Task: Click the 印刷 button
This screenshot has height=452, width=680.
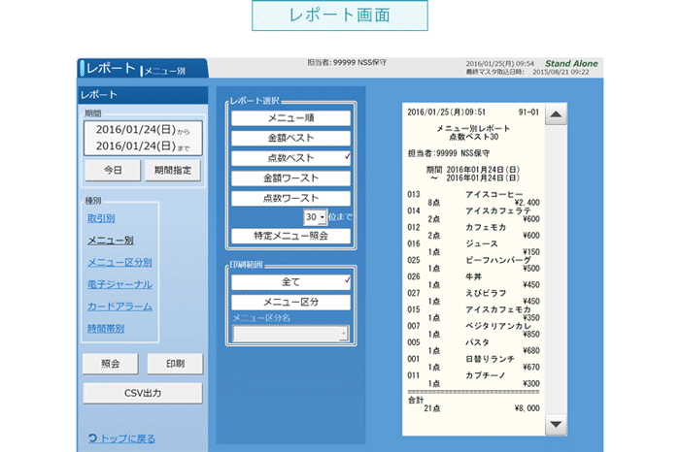Action: click(175, 364)
